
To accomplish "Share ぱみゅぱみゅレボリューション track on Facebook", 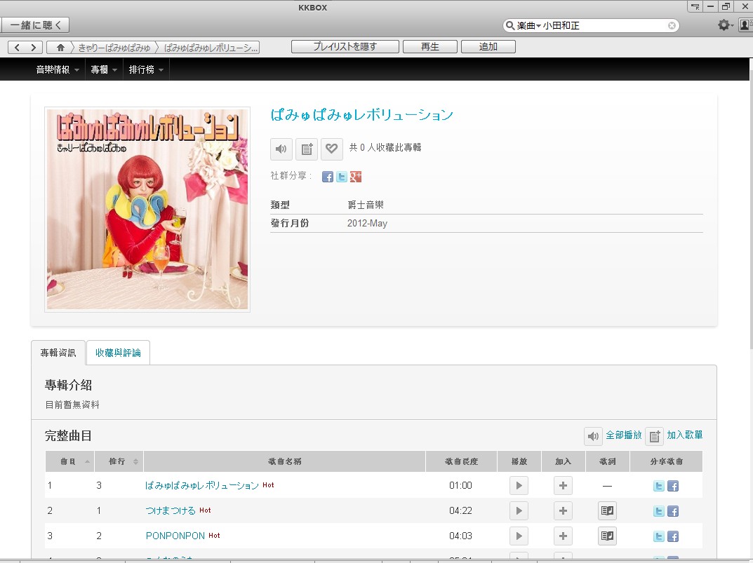I will (673, 486).
